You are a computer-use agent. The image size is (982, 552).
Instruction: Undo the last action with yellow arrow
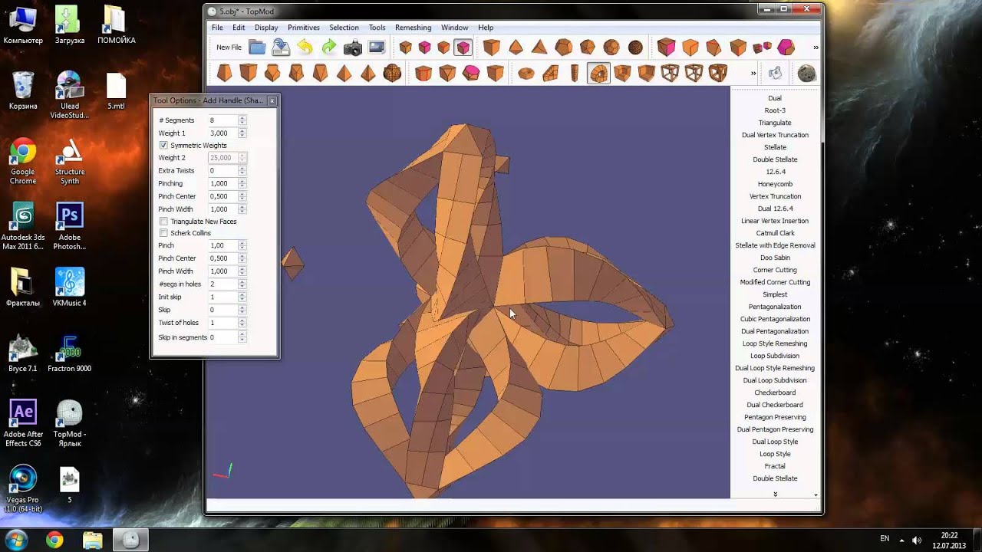[x=305, y=48]
